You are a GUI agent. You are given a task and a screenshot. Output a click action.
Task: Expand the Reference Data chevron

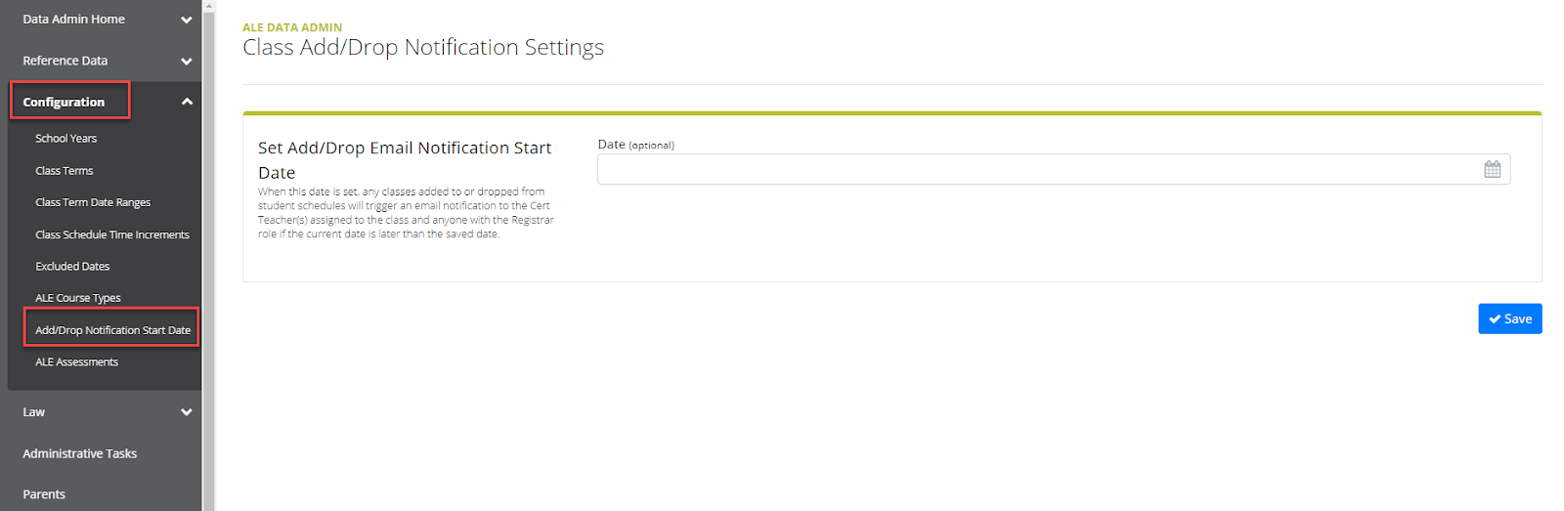187,61
